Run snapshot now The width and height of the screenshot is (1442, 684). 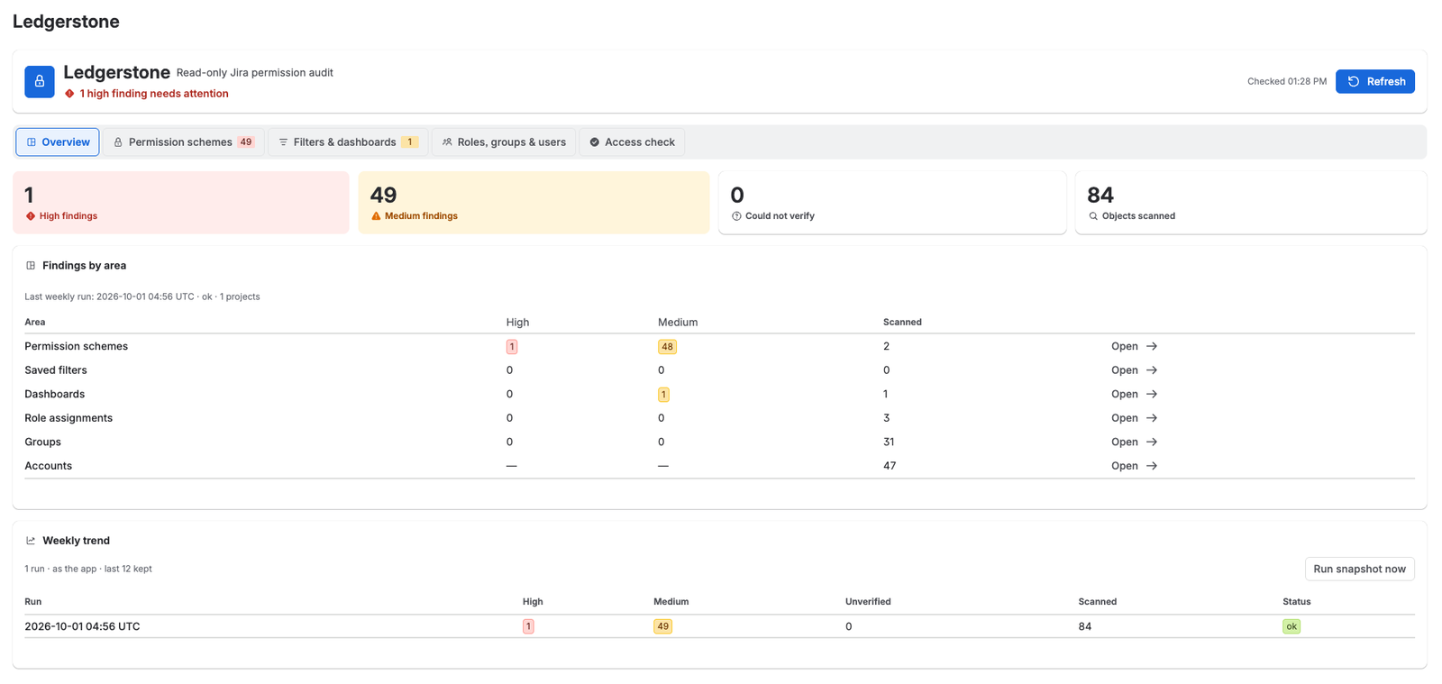[x=1359, y=569]
